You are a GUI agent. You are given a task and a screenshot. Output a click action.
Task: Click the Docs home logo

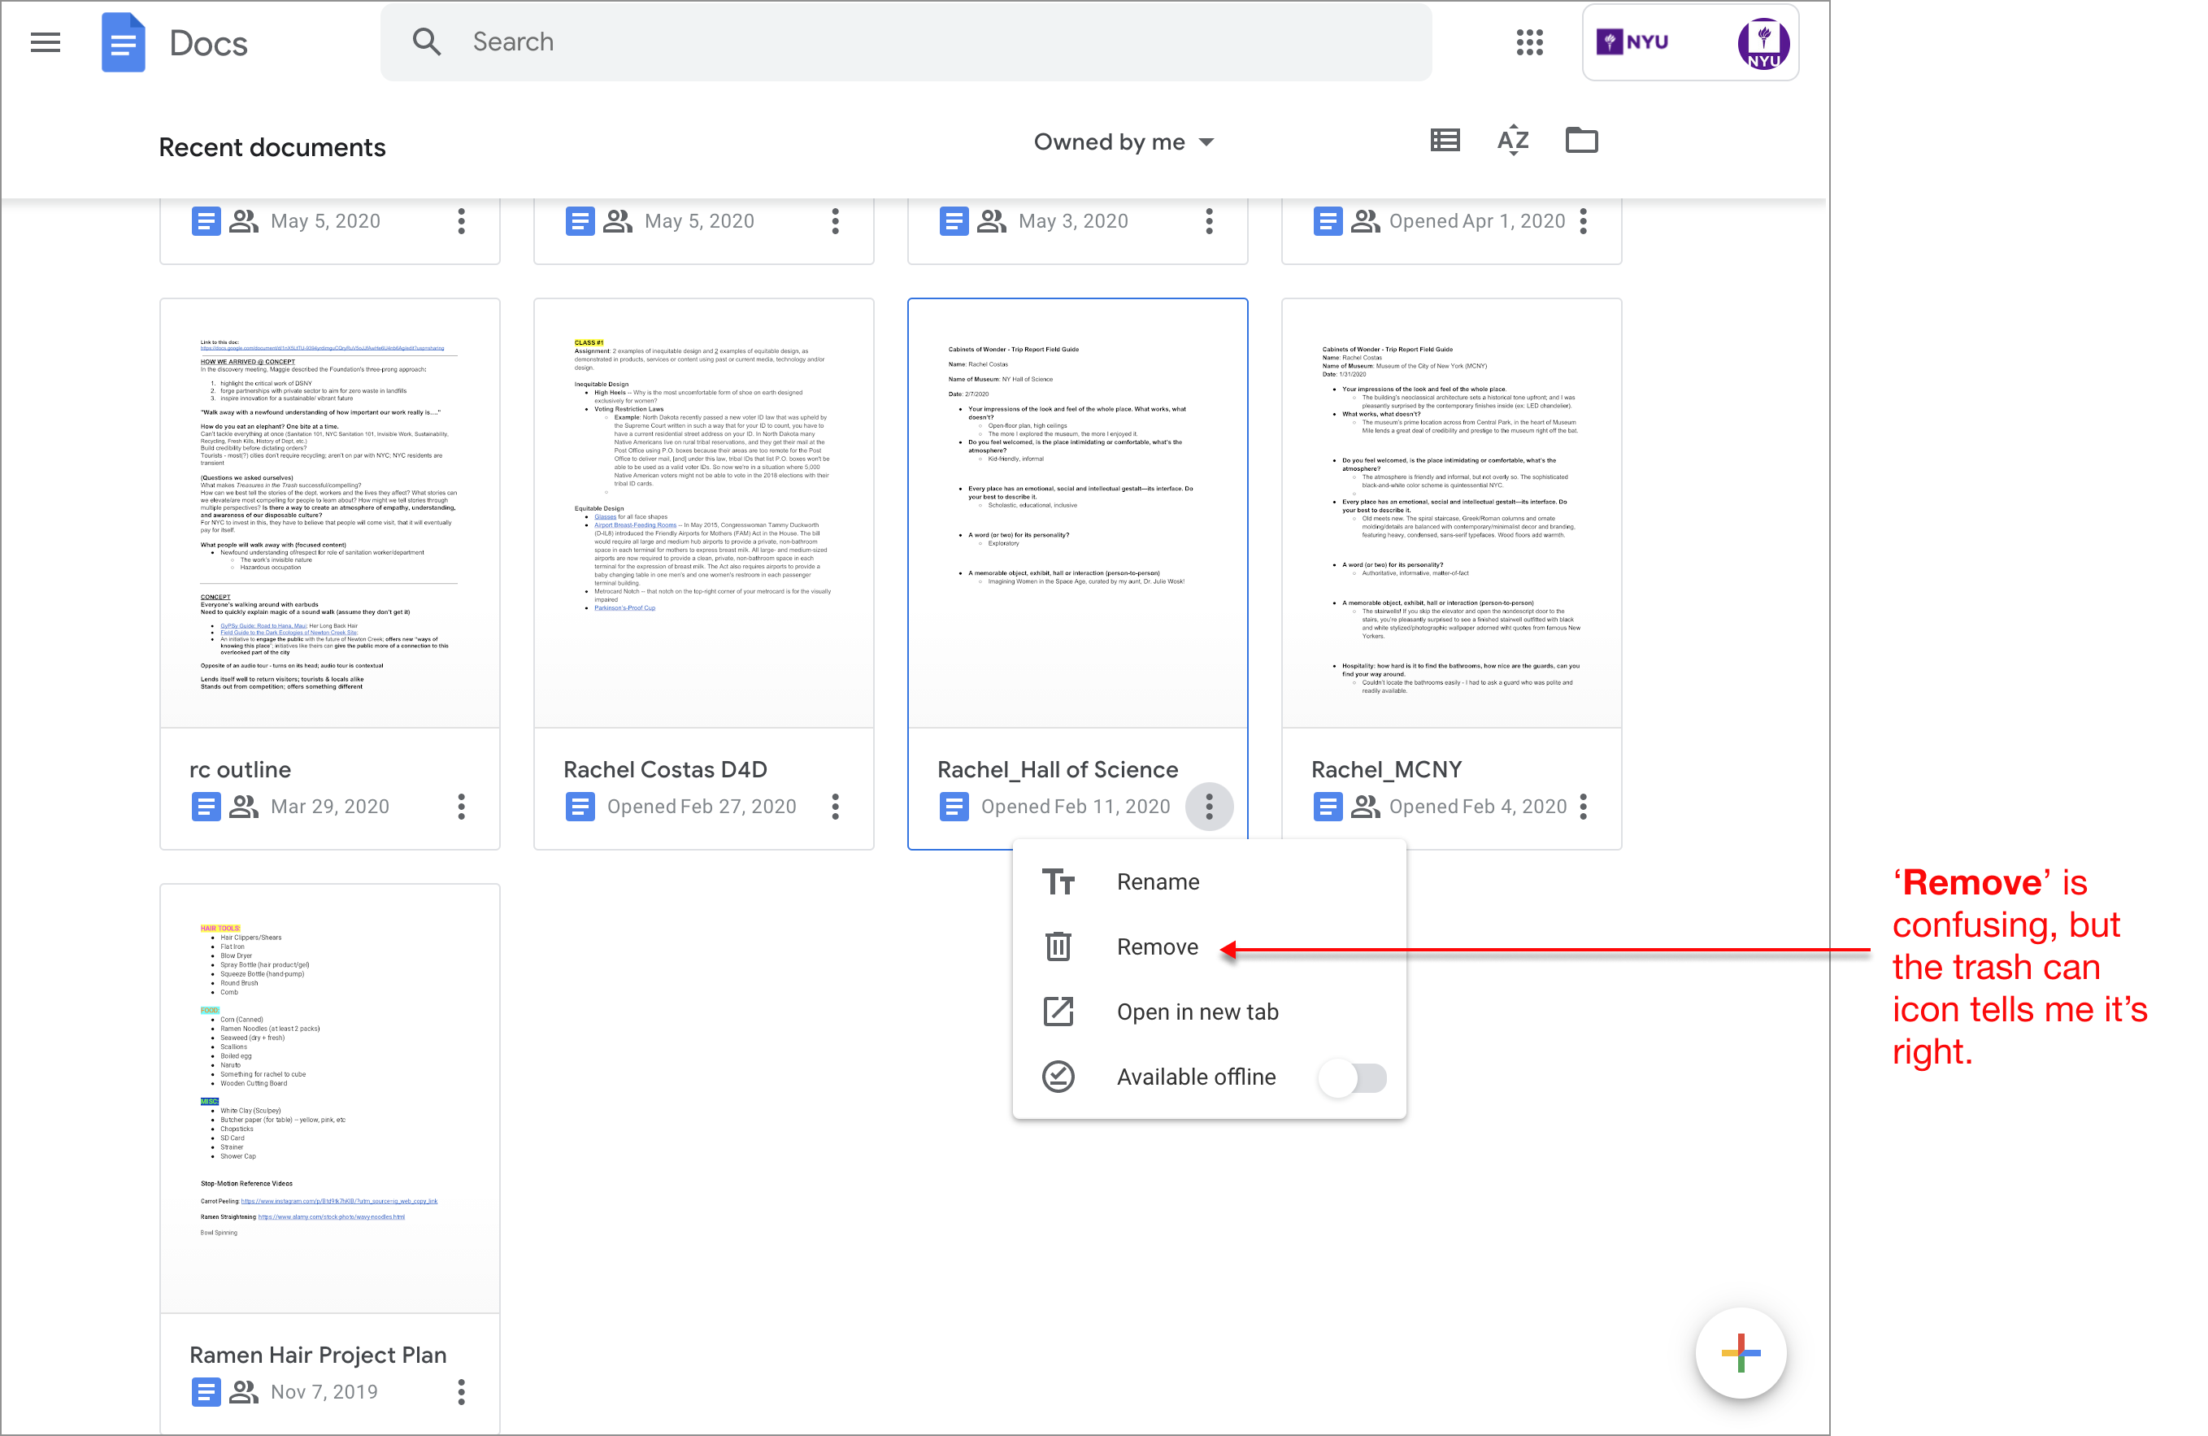[x=124, y=42]
